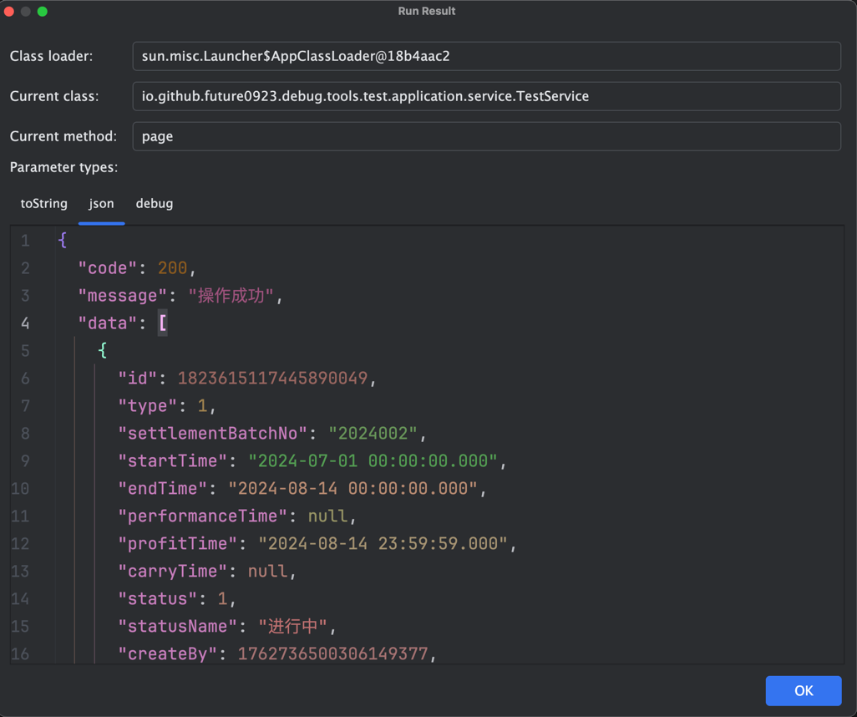The image size is (857, 717).
Task: Click the "settlementBatchNo" key
Action: coord(213,434)
